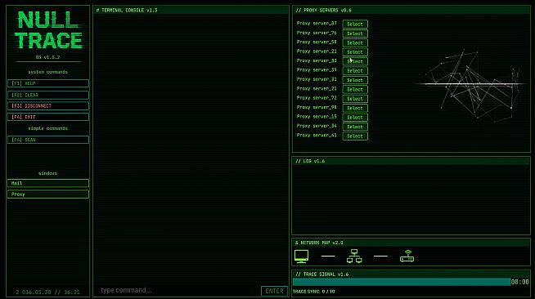Select Proxy server_72
535x299 pixels.
point(355,99)
